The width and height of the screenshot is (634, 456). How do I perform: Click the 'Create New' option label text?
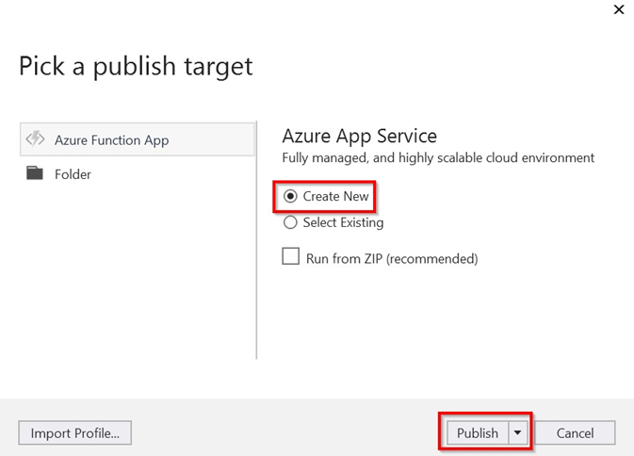pyautogui.click(x=335, y=197)
